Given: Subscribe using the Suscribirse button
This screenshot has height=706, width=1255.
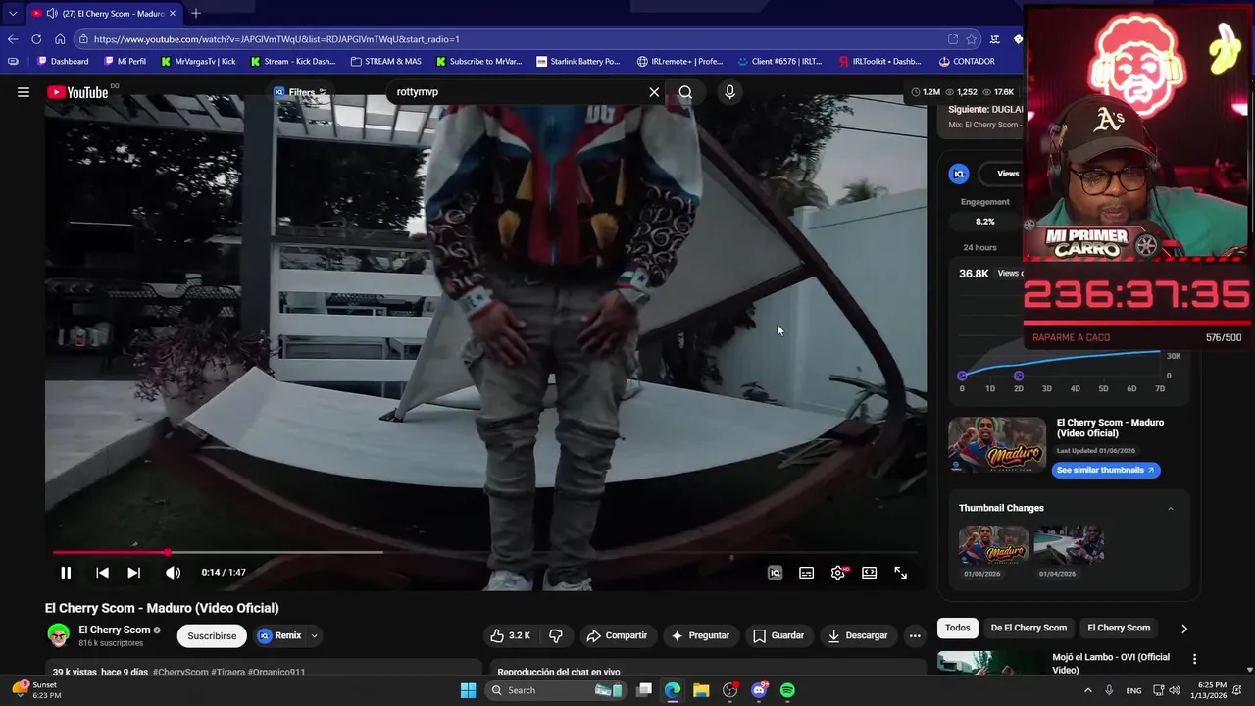Looking at the screenshot, I should tap(212, 635).
